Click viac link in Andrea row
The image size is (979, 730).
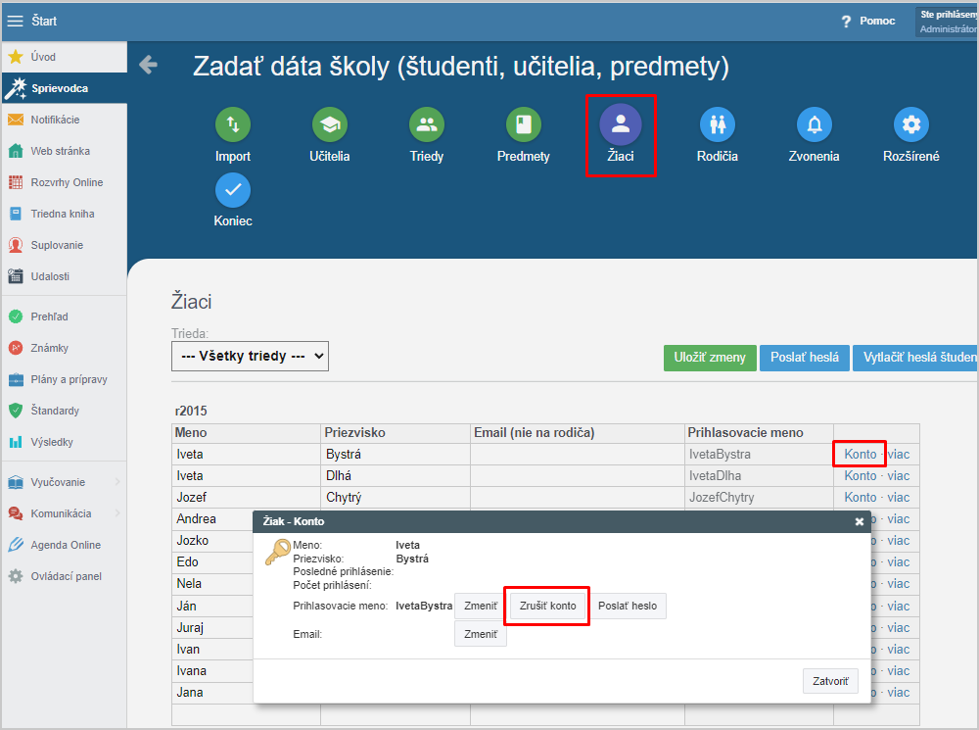[x=899, y=518]
